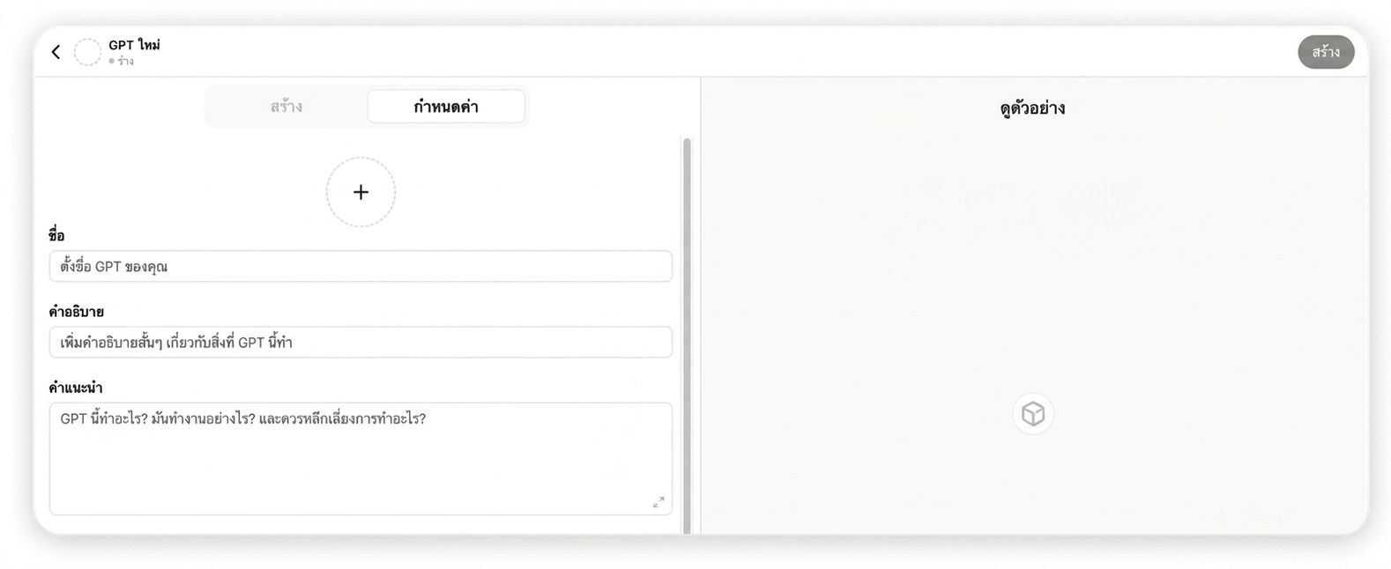Click the คำแนะนำ field label
The height and width of the screenshot is (569, 1391).
[75, 388]
